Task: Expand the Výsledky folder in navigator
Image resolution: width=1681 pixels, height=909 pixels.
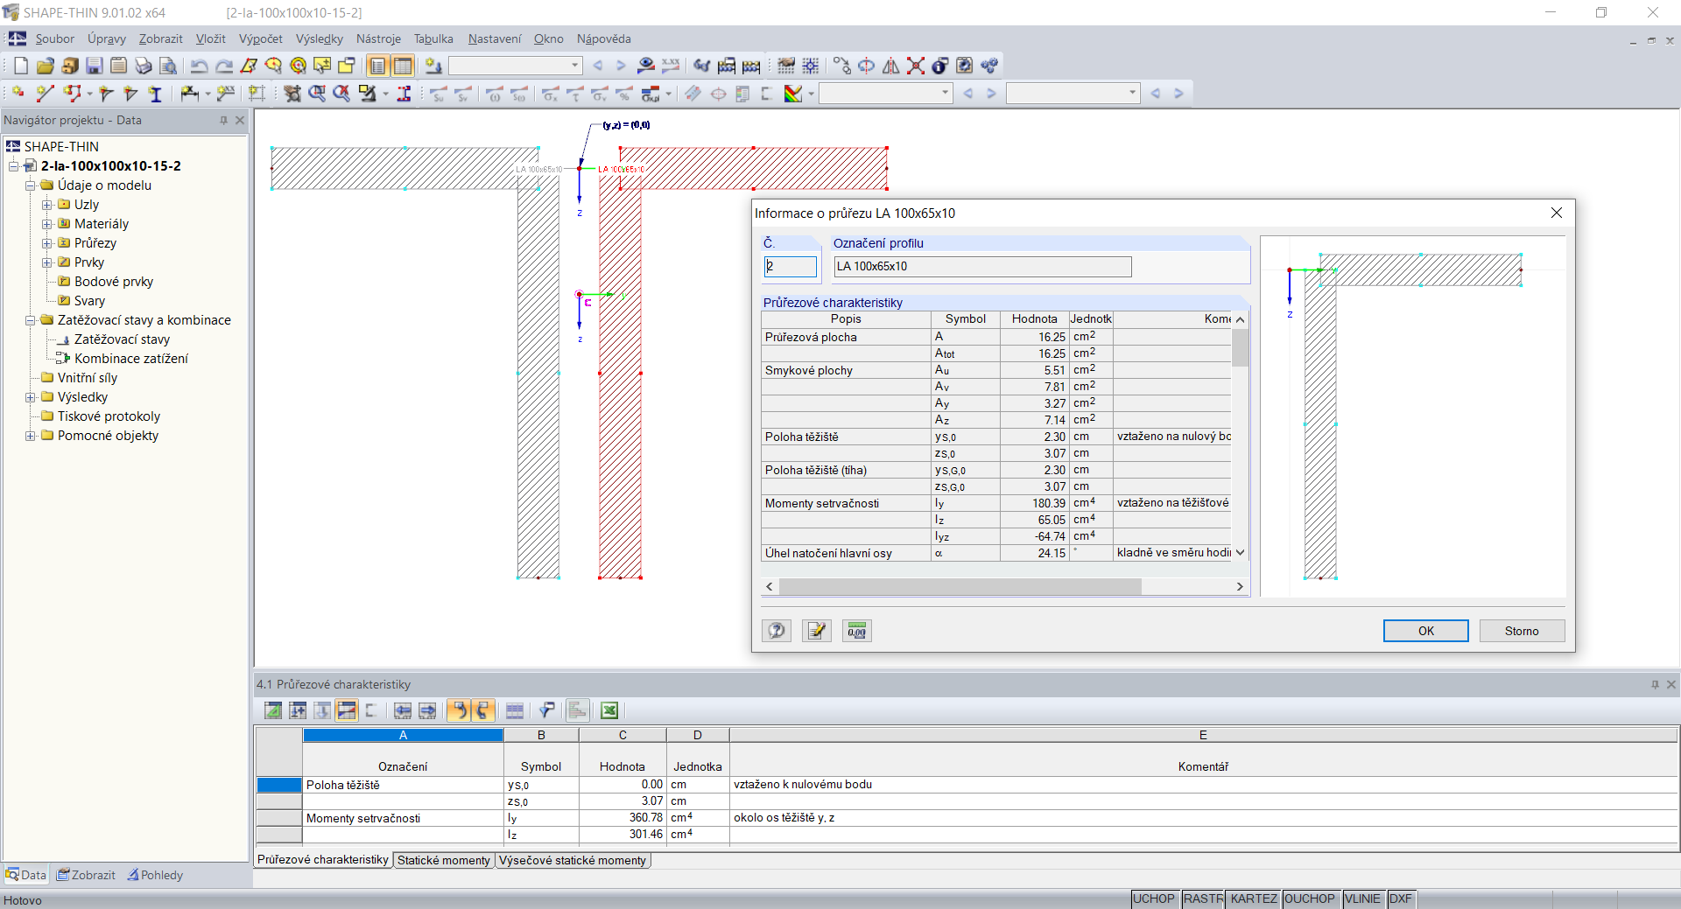Action: click(31, 397)
